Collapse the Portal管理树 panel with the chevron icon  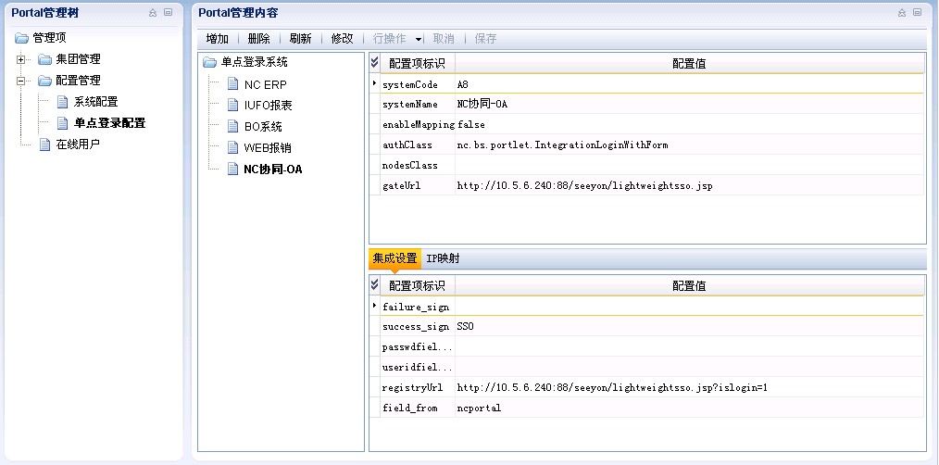tap(153, 13)
